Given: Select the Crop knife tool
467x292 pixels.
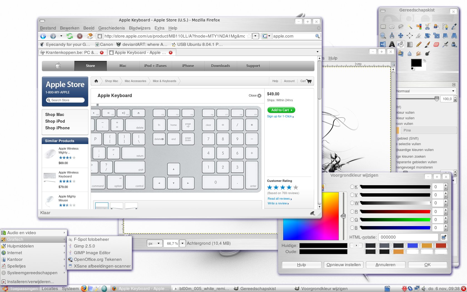Looking at the screenshot, I should (419, 36).
